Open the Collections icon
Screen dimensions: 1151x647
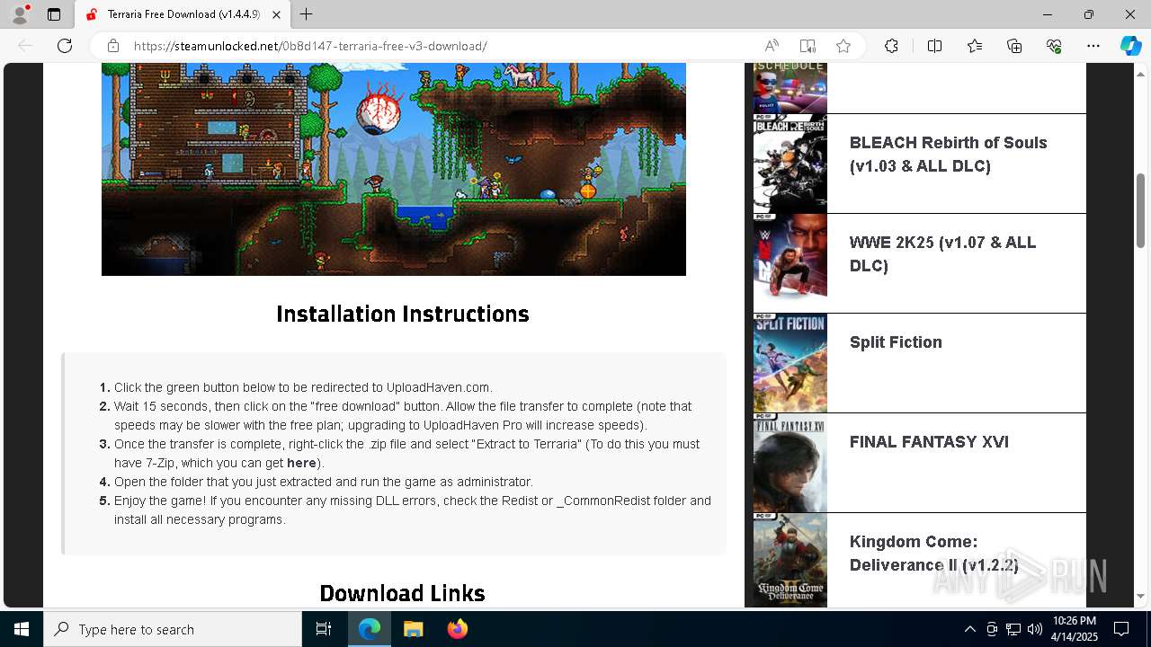point(1014,46)
